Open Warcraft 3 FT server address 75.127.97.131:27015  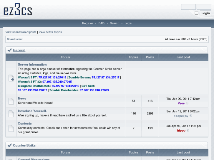(52, 78)
